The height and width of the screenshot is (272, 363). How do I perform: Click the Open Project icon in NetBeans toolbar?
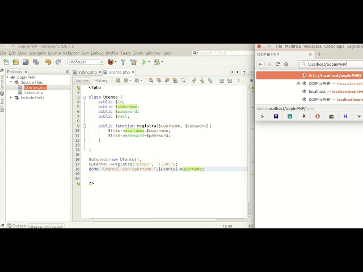tap(26, 62)
